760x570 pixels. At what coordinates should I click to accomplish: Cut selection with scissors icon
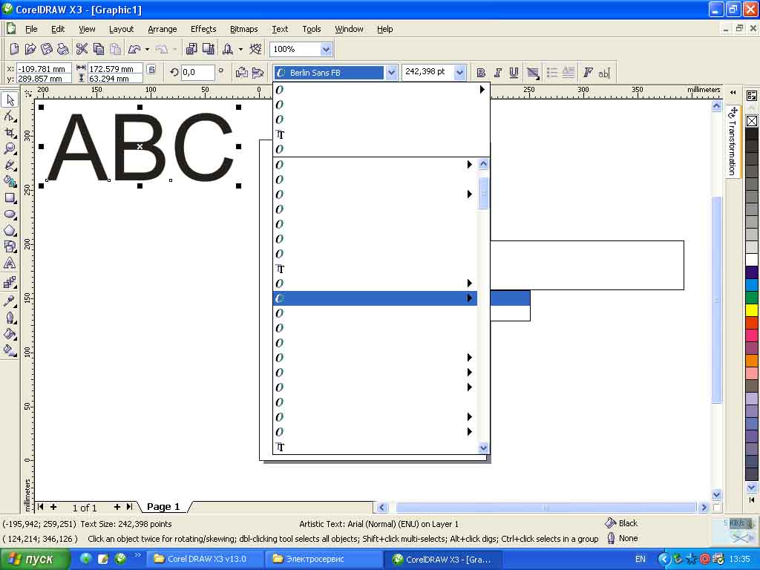pyautogui.click(x=82, y=48)
